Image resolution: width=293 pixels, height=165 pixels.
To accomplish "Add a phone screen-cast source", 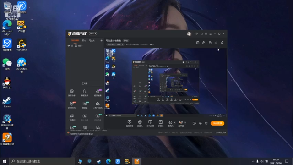I will pos(150,123).
